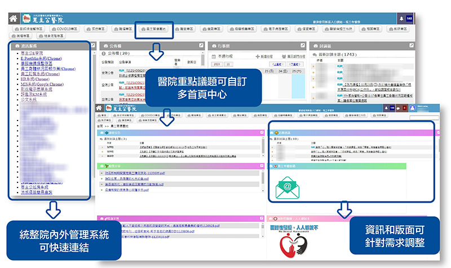
Task: Expand the 課程公告 panel in front window
Action: [262, 132]
